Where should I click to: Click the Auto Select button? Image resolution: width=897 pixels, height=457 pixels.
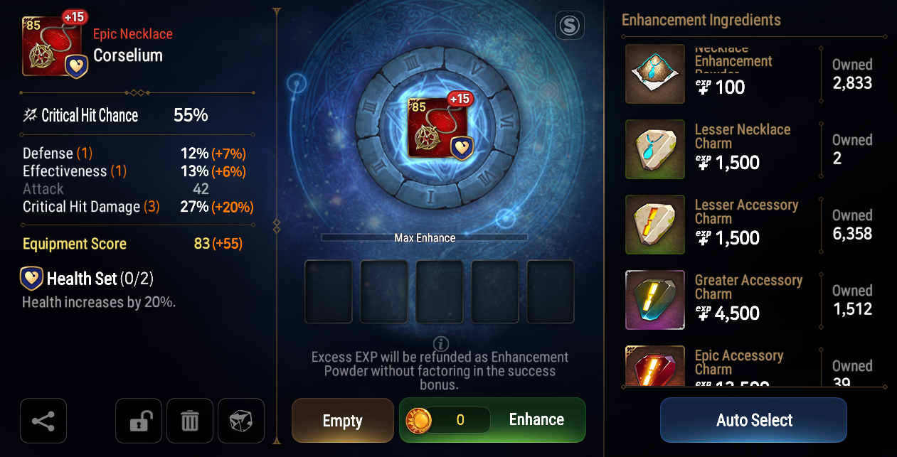(x=754, y=420)
